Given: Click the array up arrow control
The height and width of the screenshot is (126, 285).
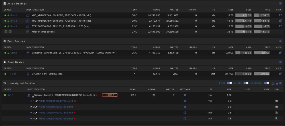Looking at the screenshot, I should click(x=10, y=32).
